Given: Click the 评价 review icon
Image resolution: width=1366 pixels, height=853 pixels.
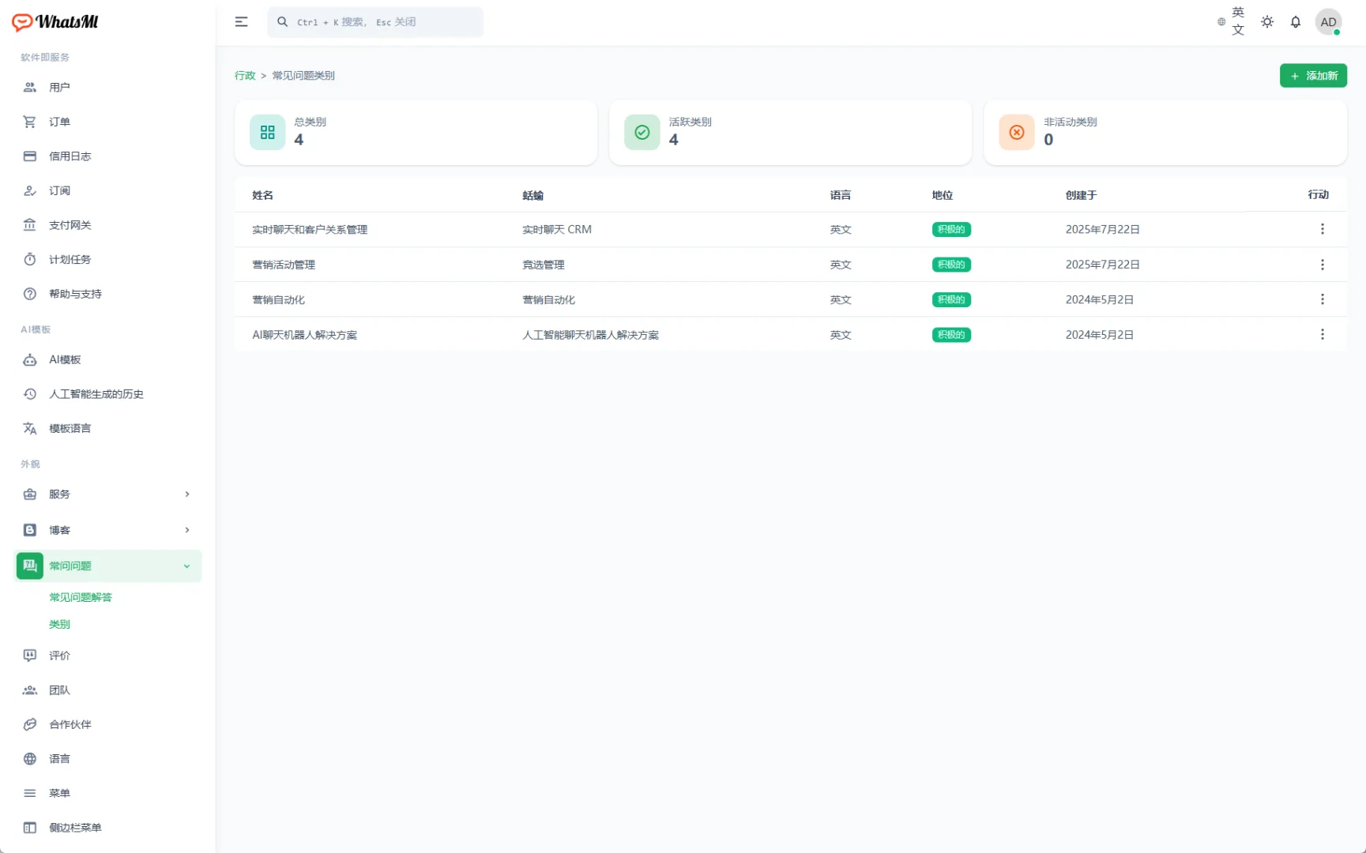Looking at the screenshot, I should coord(30,656).
